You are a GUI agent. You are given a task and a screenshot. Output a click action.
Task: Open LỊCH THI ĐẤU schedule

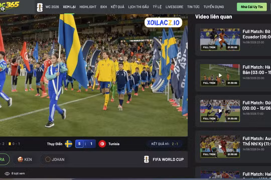click(139, 7)
